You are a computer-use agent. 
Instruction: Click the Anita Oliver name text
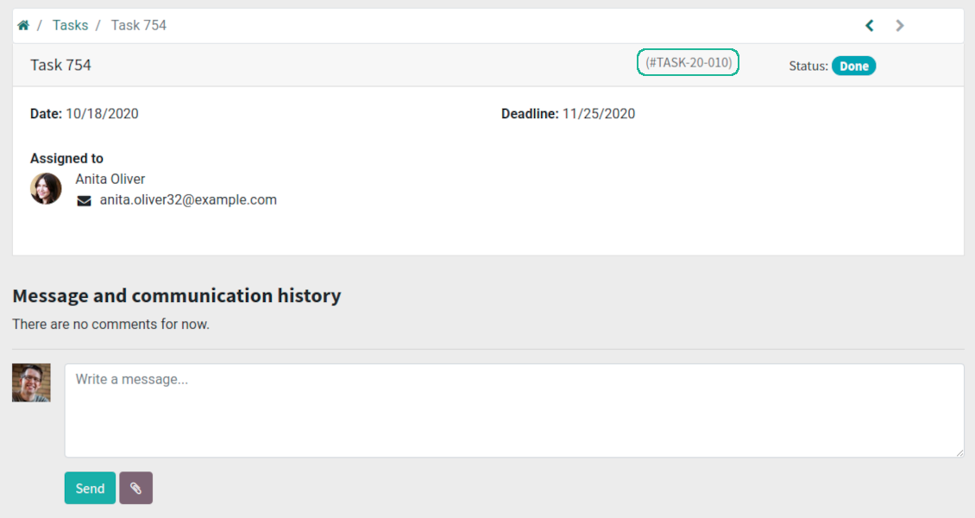[x=110, y=179]
